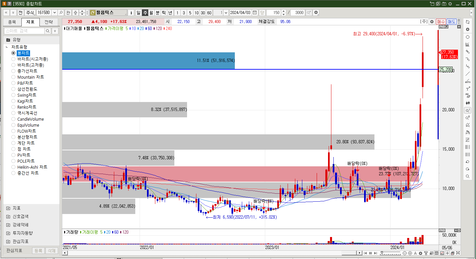This screenshot has height=259, width=476.
Task: Open right toolbar settings gear
Action: click(468, 29)
